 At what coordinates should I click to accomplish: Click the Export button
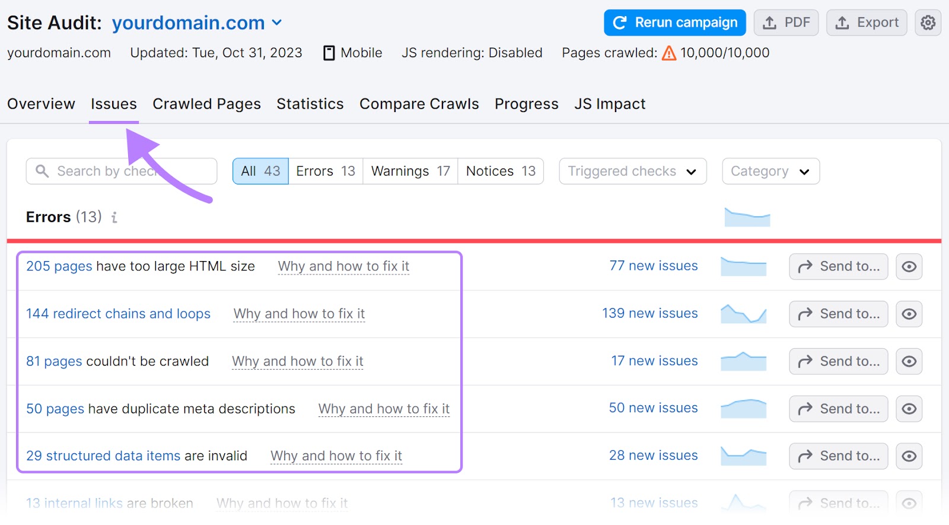pyautogui.click(x=866, y=23)
